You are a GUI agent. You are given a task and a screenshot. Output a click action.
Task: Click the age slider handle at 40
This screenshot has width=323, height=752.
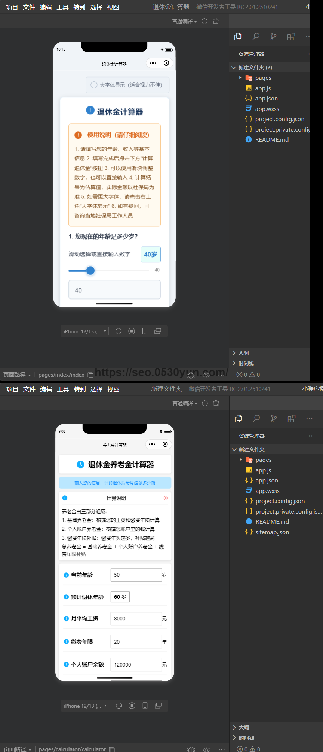click(90, 271)
